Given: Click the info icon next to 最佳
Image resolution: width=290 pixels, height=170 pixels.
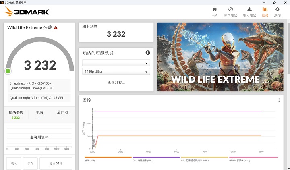Looking at the screenshot, I should (67, 112).
